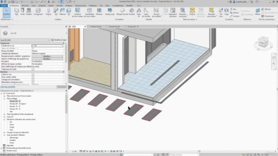Open the Fichier menu
The height and width of the screenshot is (156, 278).
pyautogui.click(x=4, y=6)
